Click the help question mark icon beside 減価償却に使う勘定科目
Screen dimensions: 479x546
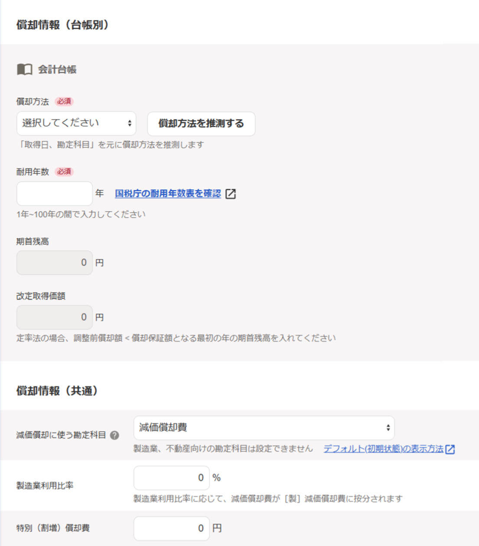coord(114,435)
